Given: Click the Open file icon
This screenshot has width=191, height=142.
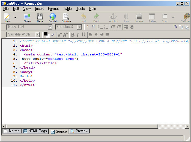Looking at the screenshot, I should pyautogui.click(x=27, y=16).
